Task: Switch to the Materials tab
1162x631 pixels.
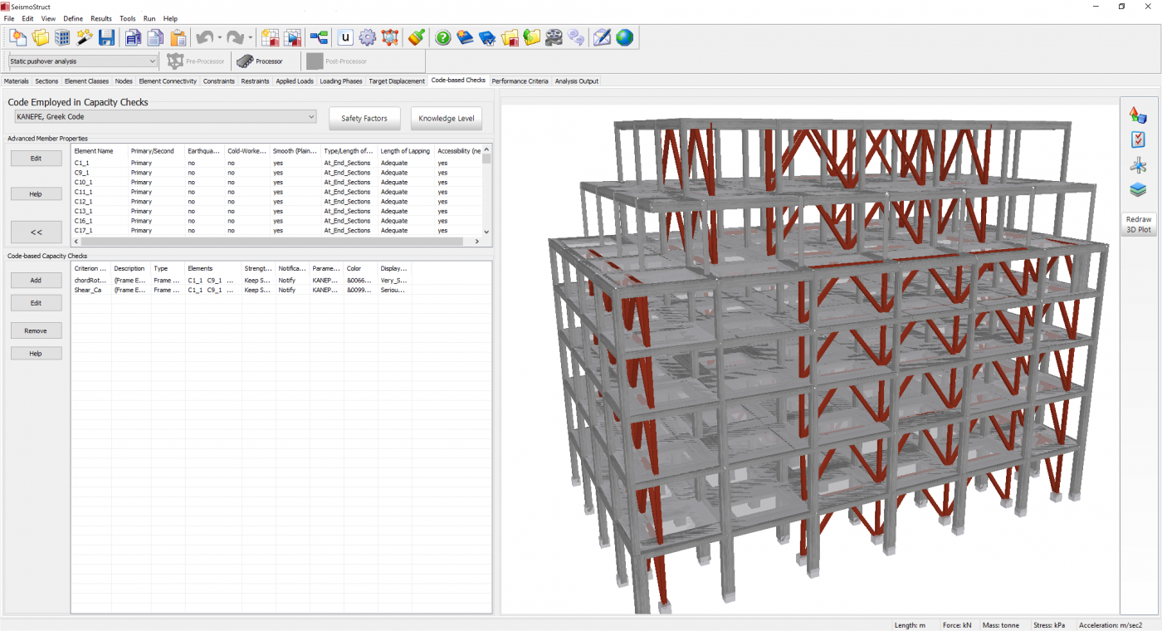Action: click(x=17, y=81)
